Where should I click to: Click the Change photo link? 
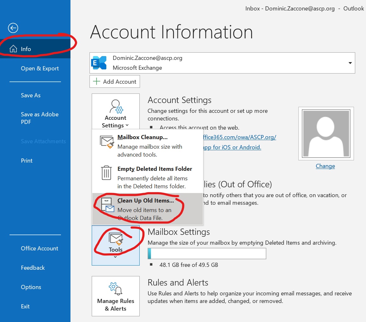pos(325,166)
